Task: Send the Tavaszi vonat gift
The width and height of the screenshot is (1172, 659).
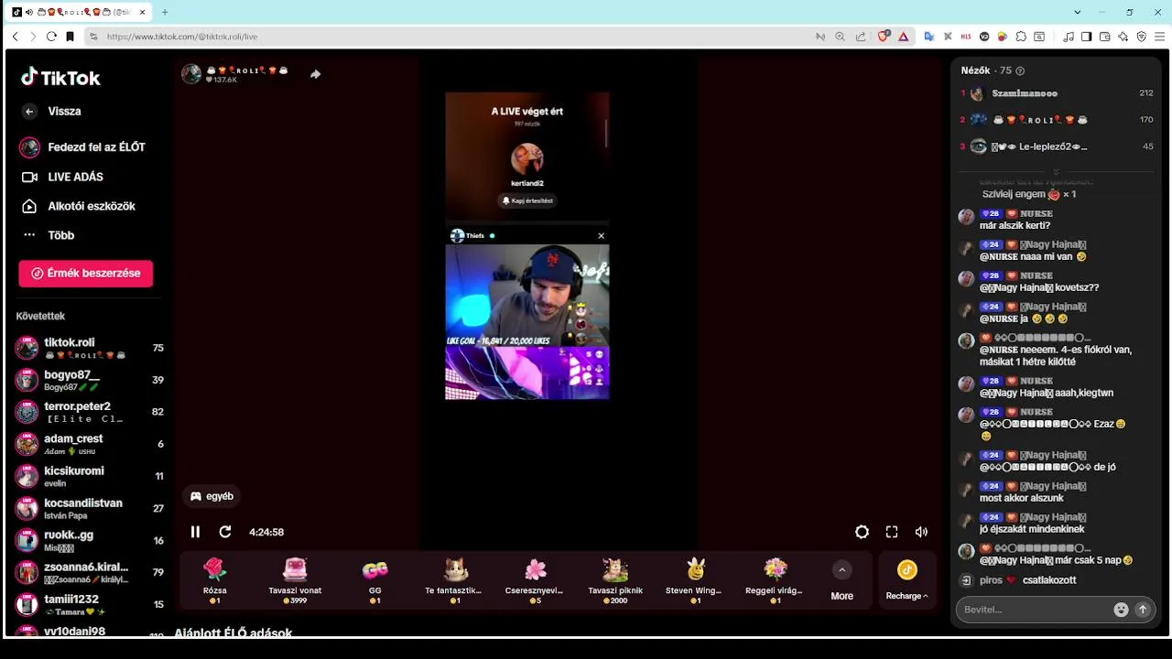Action: pos(295,580)
